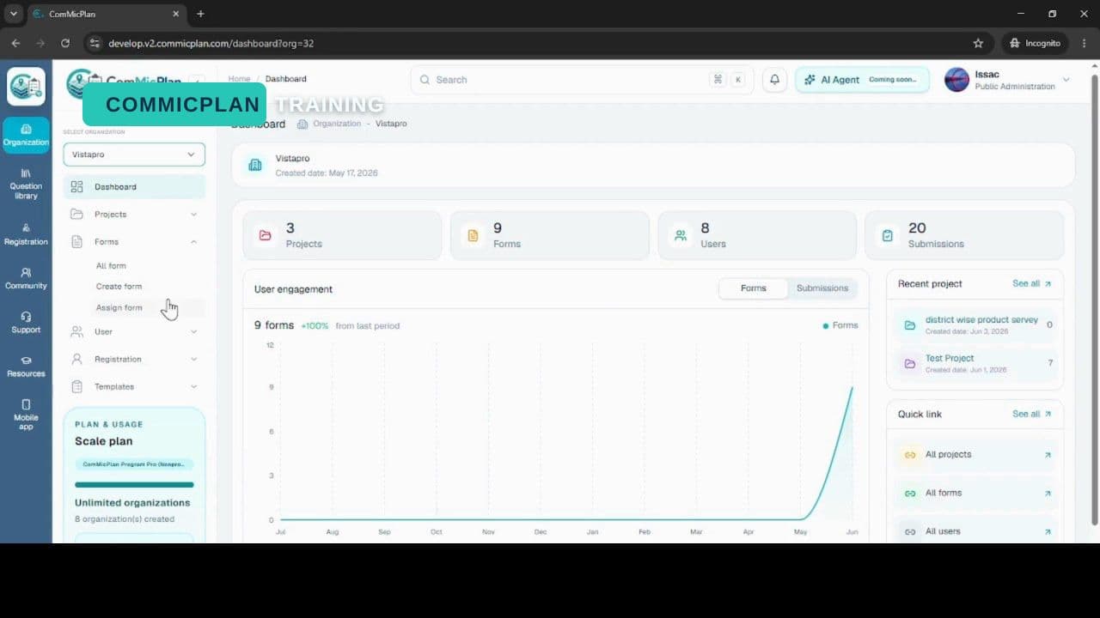Click the AI Agent button

tap(862, 80)
